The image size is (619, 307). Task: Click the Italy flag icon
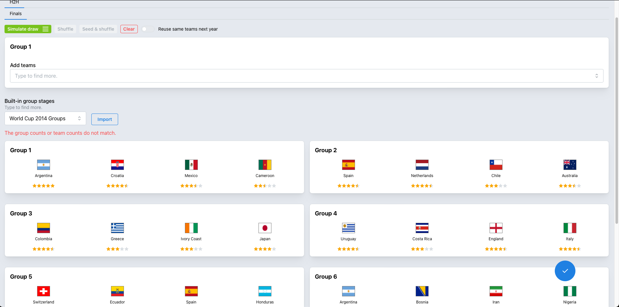[x=570, y=228]
